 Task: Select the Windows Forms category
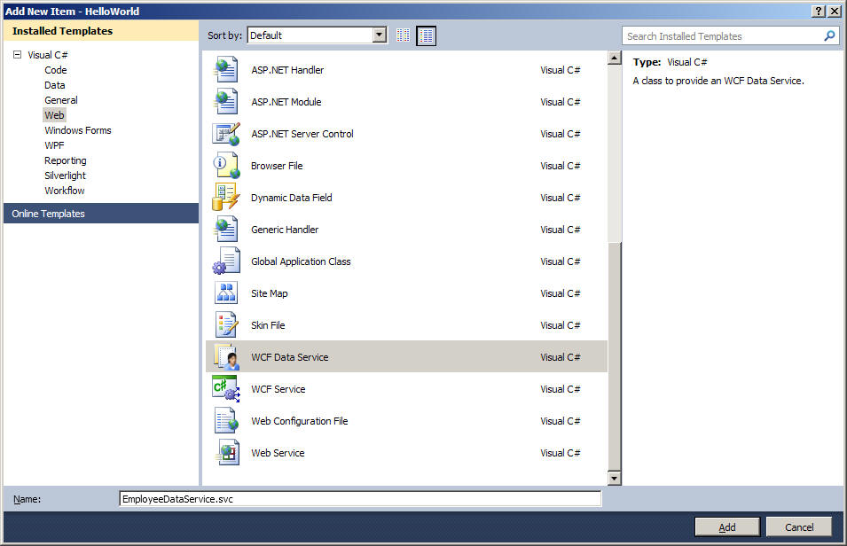[x=78, y=130]
